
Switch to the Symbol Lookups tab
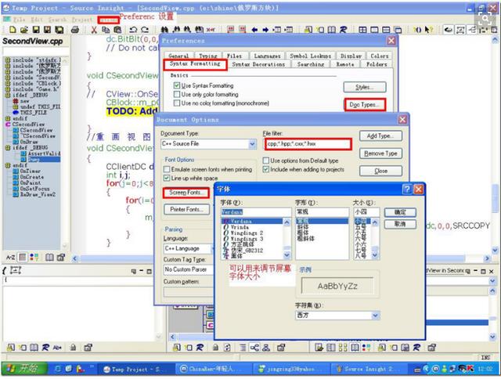tap(310, 56)
